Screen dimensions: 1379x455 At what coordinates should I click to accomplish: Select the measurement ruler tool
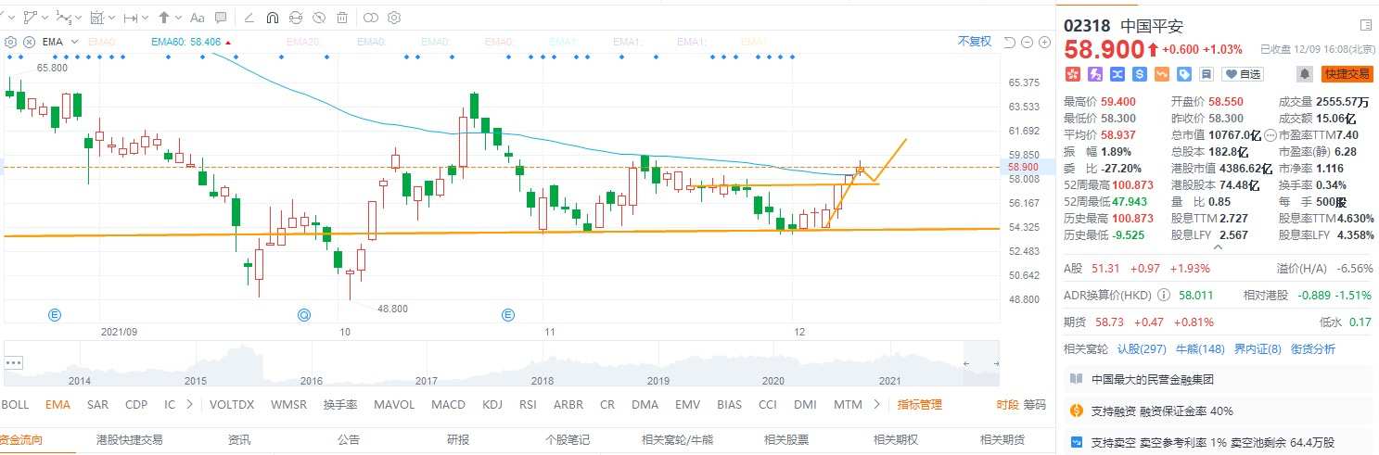pyautogui.click(x=97, y=17)
